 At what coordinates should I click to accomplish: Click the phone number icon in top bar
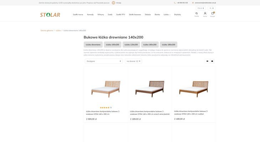pyautogui.click(x=175, y=2)
